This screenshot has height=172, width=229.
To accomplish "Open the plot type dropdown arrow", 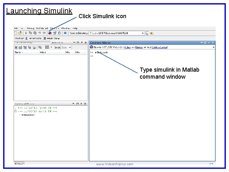I will click(51, 47).
